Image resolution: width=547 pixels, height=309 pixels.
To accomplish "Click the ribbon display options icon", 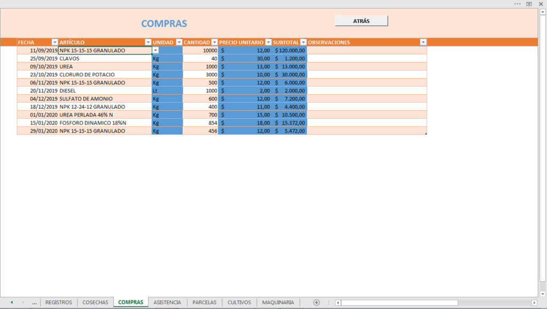I will [529, 4].
